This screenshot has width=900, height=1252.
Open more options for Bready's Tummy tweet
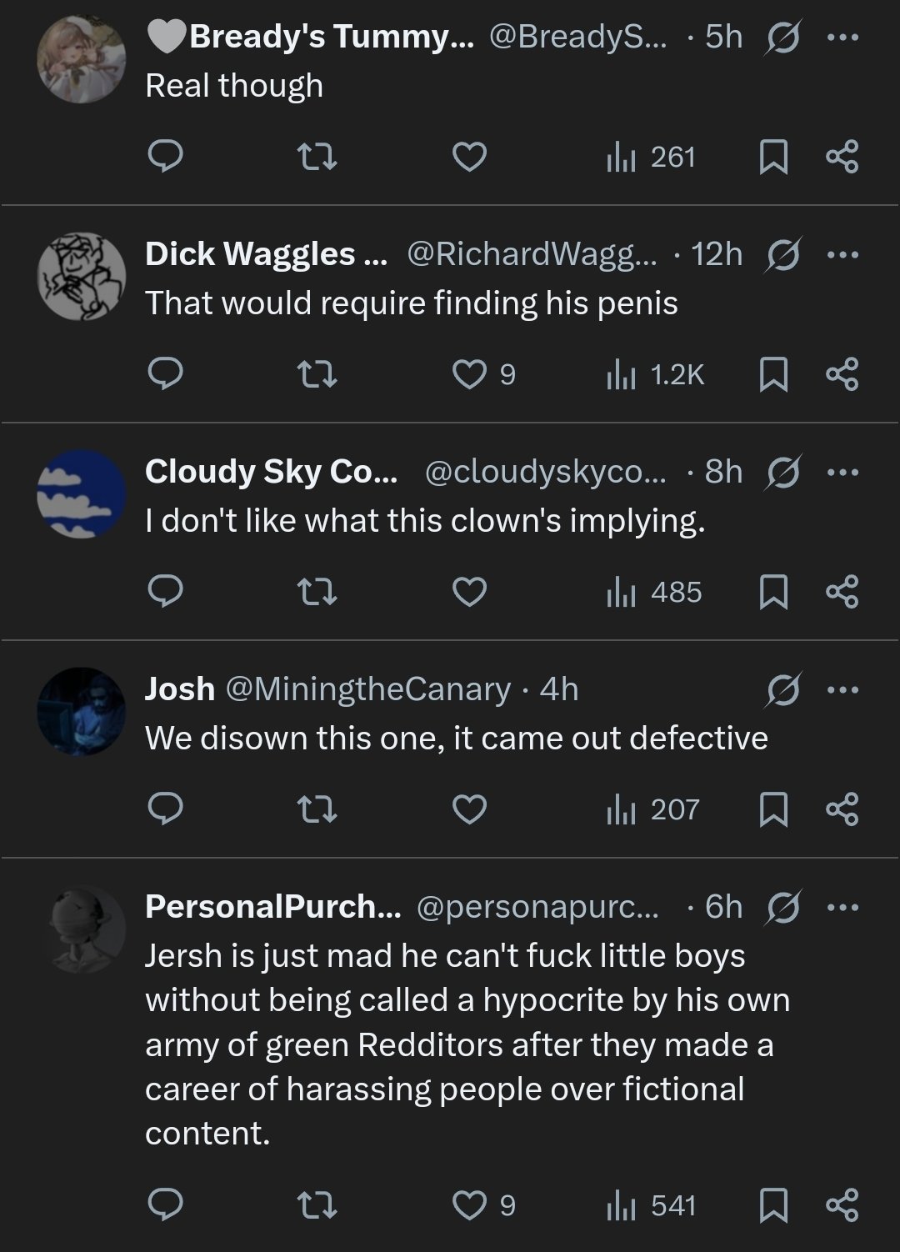click(842, 37)
